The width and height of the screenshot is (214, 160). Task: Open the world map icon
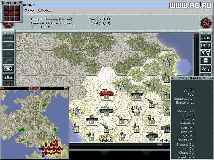click(x=205, y=53)
